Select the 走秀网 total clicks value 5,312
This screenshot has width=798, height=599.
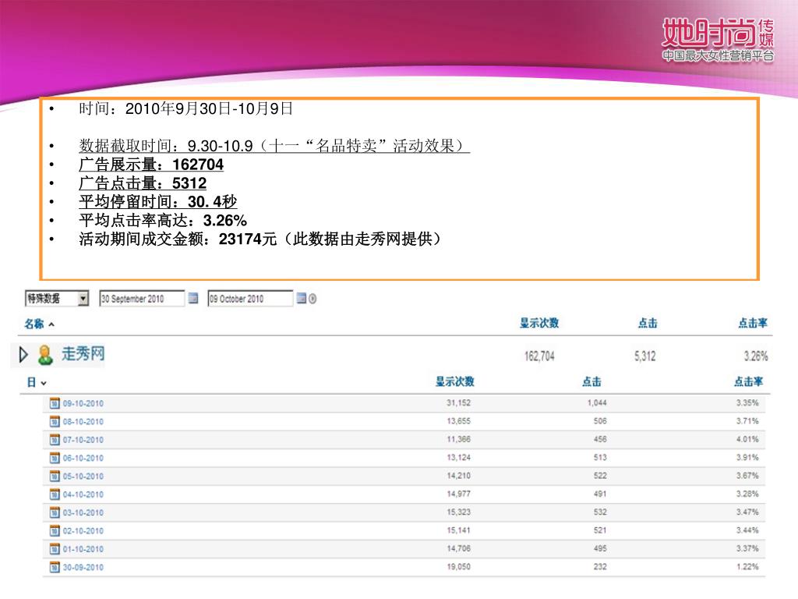coord(644,356)
